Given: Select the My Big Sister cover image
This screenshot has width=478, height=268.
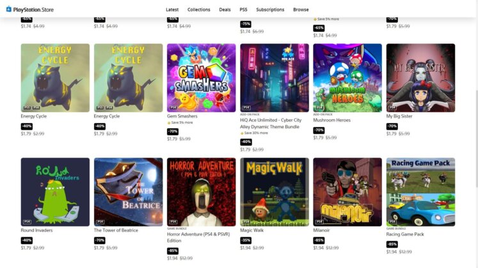Looking at the screenshot, I should point(420,78).
